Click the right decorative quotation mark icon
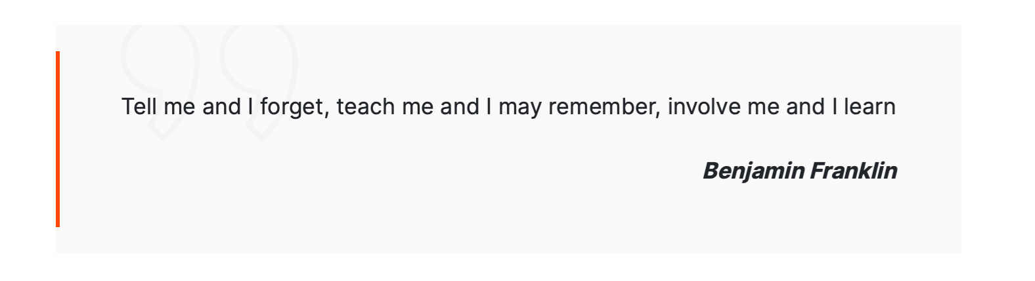The height and width of the screenshot is (281, 1035). pos(259,82)
